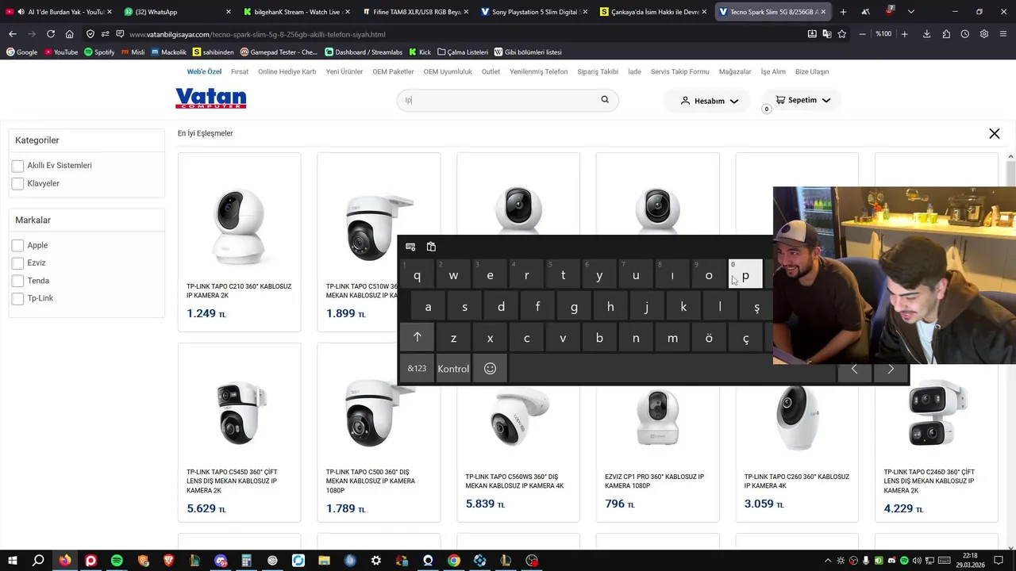Click the Windows Start button

click(x=13, y=561)
